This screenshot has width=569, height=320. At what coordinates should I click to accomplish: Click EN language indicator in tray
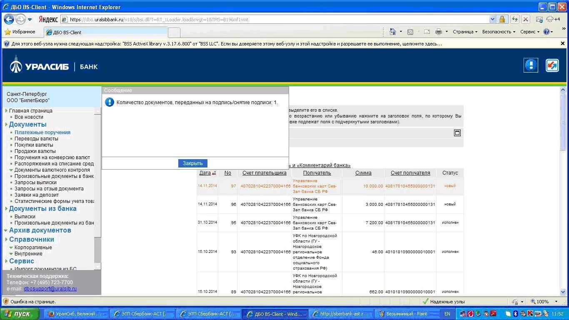coord(447,314)
